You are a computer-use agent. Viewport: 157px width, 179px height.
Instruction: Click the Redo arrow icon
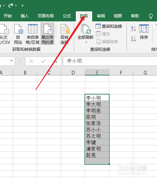(11, 5)
